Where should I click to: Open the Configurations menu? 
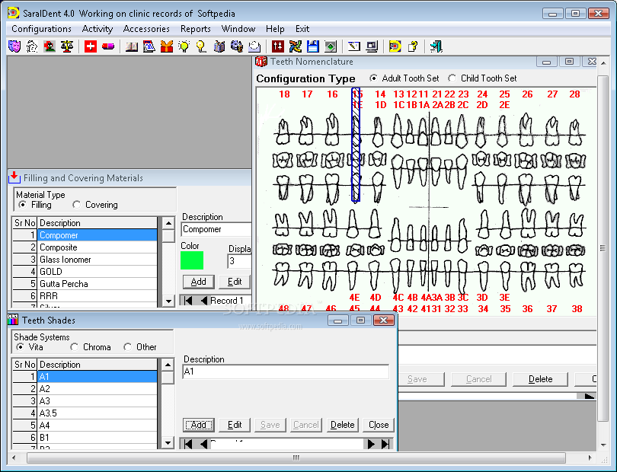(41, 29)
